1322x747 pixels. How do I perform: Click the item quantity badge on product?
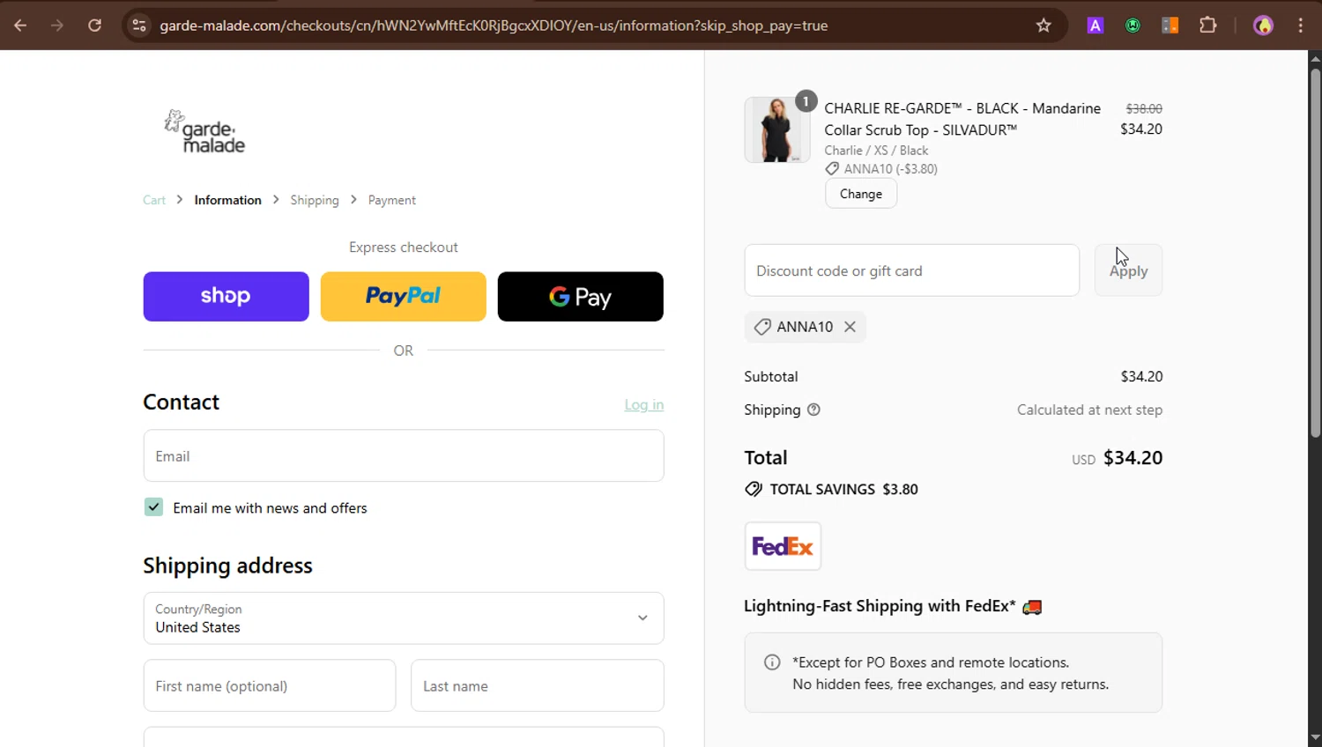[x=806, y=101]
